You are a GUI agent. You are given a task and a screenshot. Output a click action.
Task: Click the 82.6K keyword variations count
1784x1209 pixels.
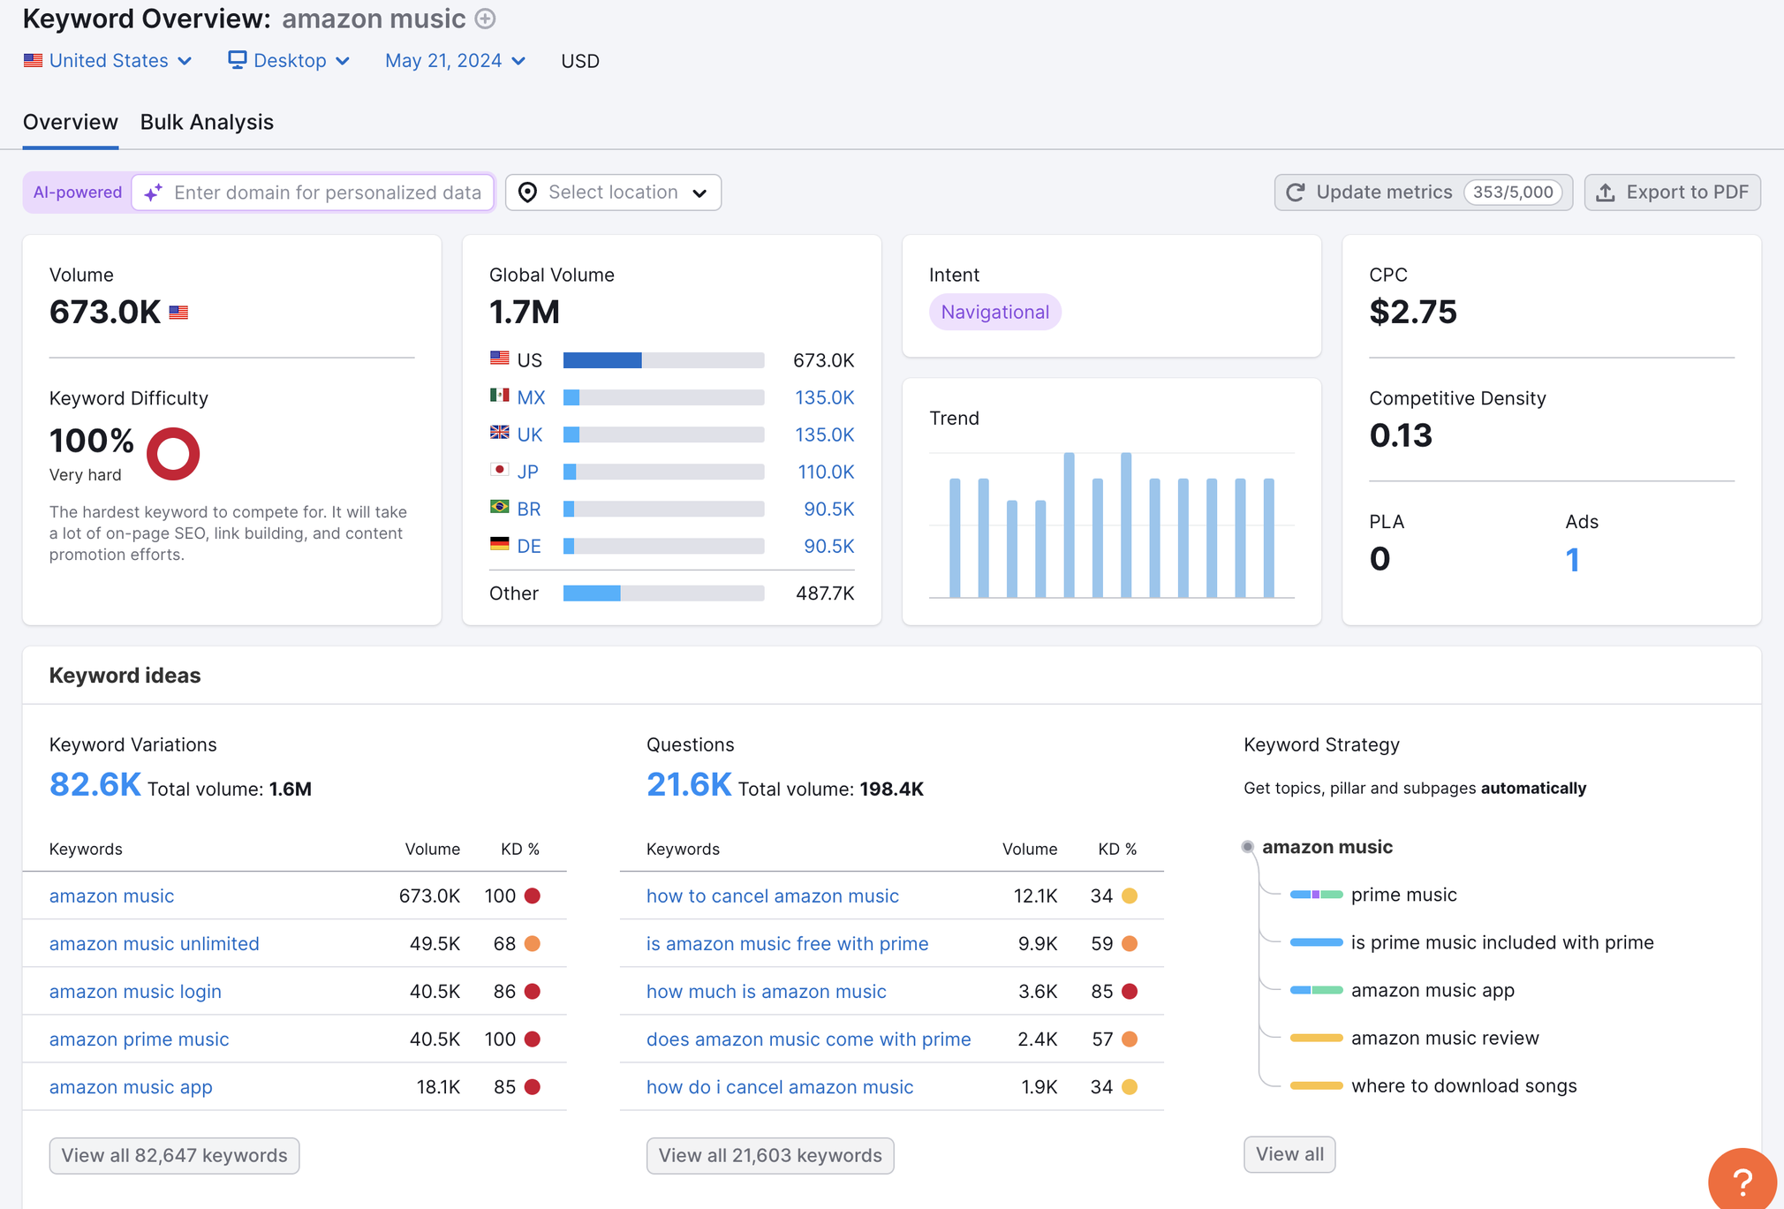(94, 784)
